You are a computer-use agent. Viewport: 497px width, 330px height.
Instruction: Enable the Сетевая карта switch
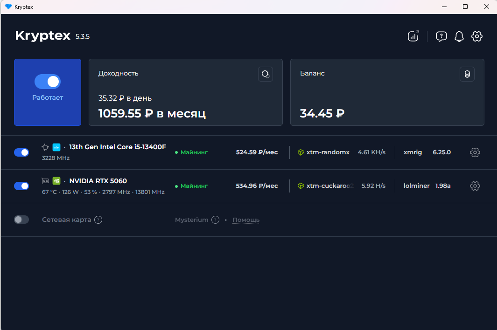(x=21, y=220)
